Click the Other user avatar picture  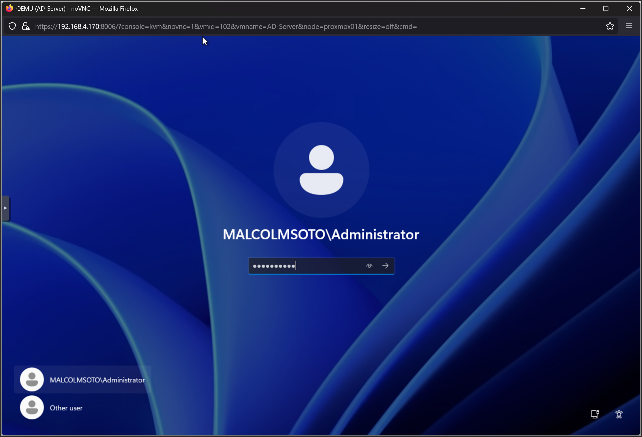point(32,407)
